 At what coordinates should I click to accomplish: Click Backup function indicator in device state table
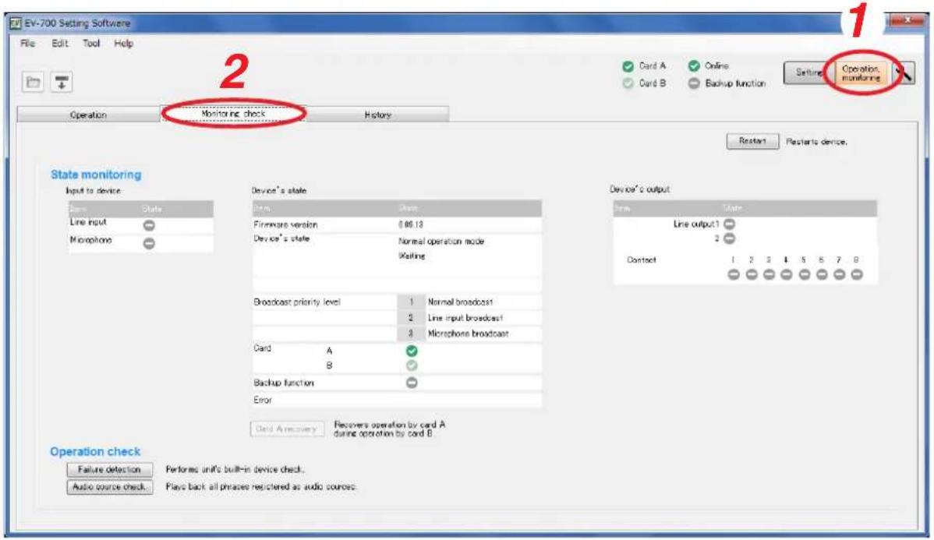tap(412, 383)
